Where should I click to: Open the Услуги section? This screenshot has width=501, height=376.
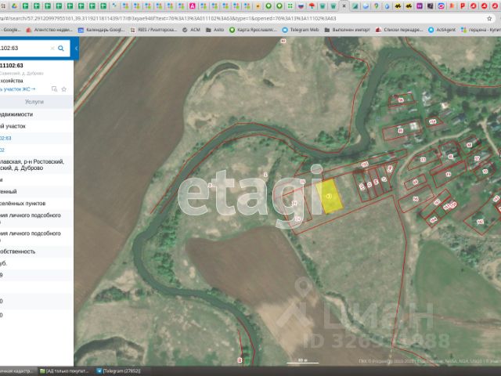tap(34, 102)
